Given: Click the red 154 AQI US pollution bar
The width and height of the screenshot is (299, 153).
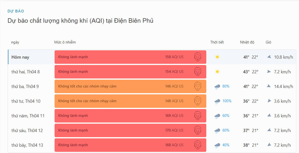Looking at the screenshot, I should (130, 72).
